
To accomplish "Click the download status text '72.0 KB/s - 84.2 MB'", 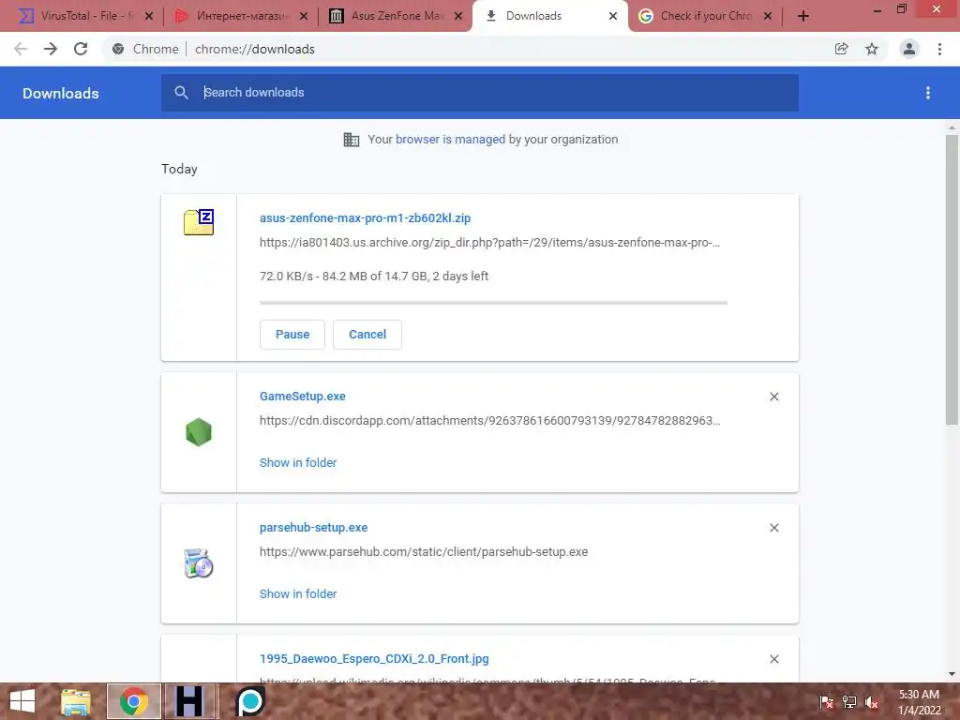I will click(374, 277).
